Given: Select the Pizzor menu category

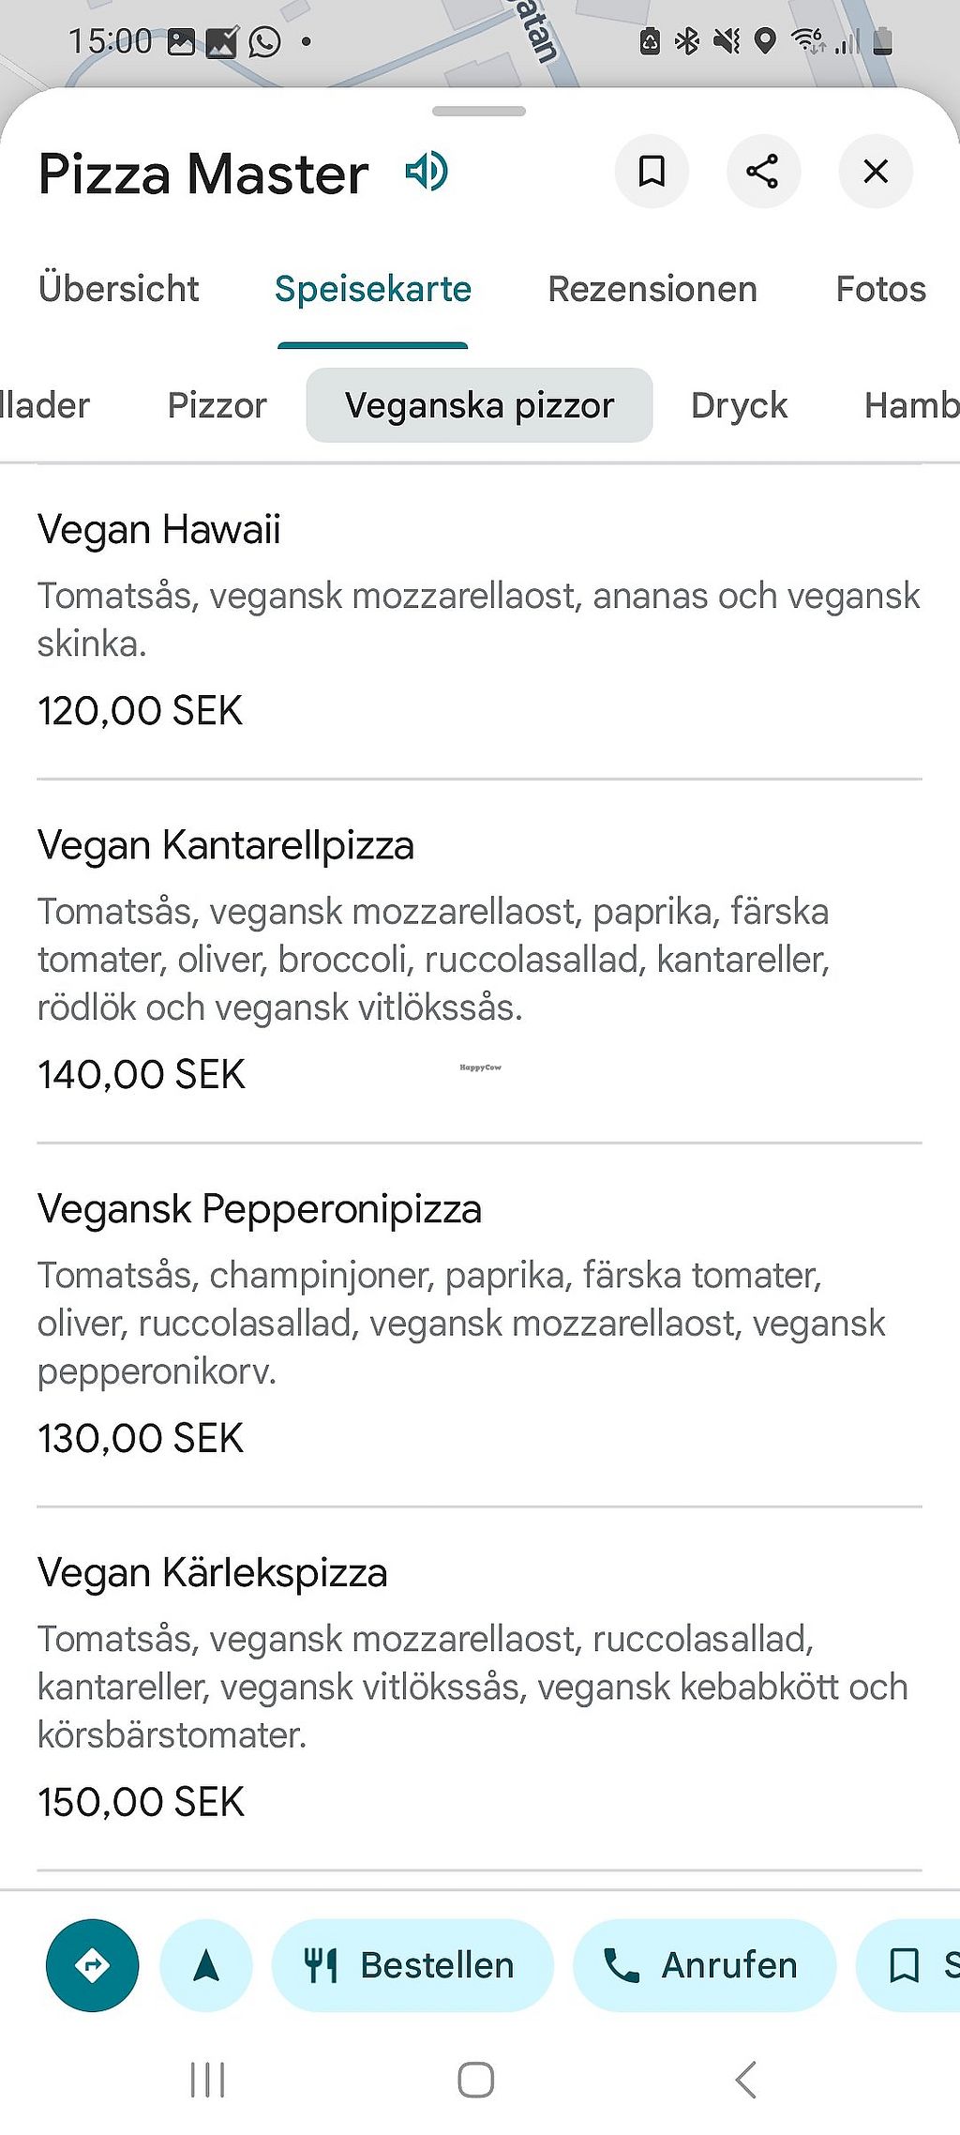Looking at the screenshot, I should [217, 405].
